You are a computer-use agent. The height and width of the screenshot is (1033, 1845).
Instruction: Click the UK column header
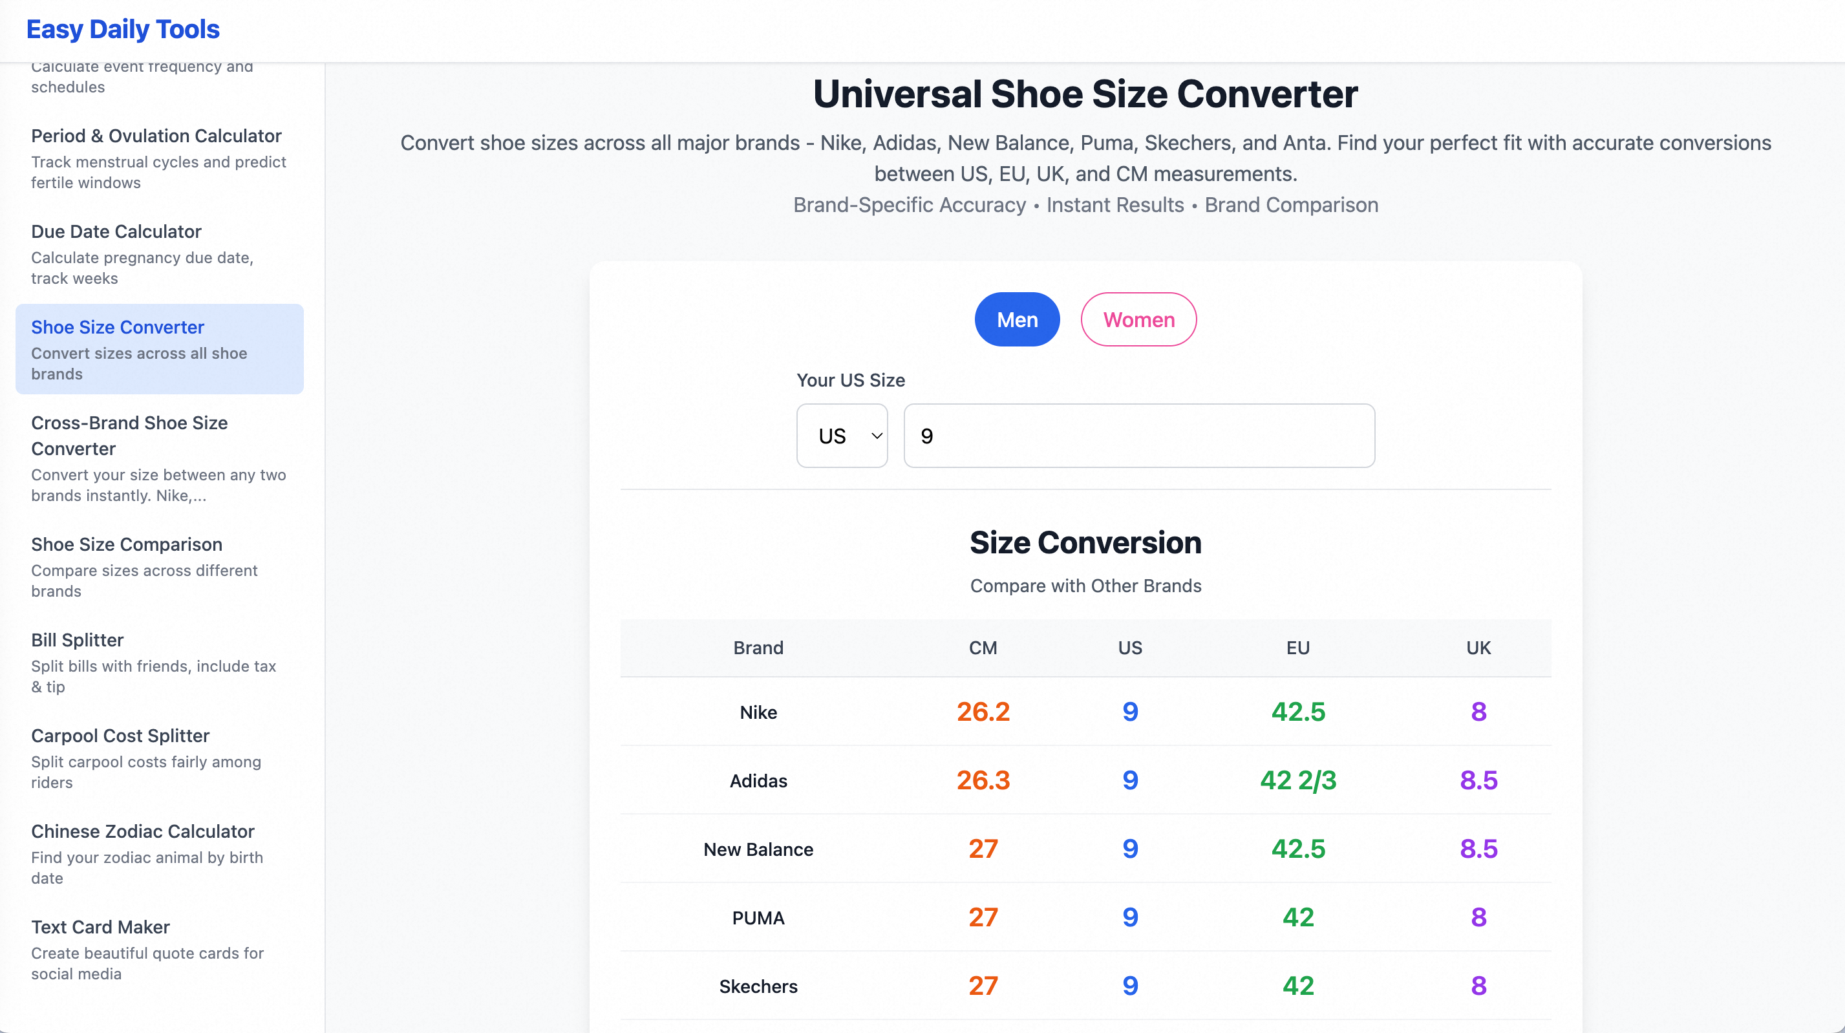pos(1478,648)
